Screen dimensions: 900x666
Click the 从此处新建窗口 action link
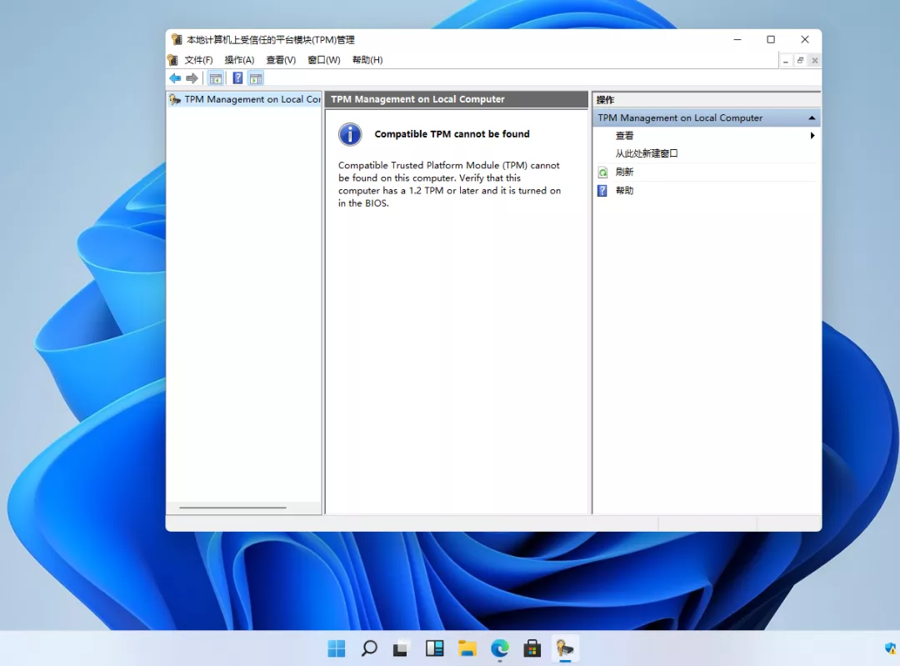[x=648, y=153]
